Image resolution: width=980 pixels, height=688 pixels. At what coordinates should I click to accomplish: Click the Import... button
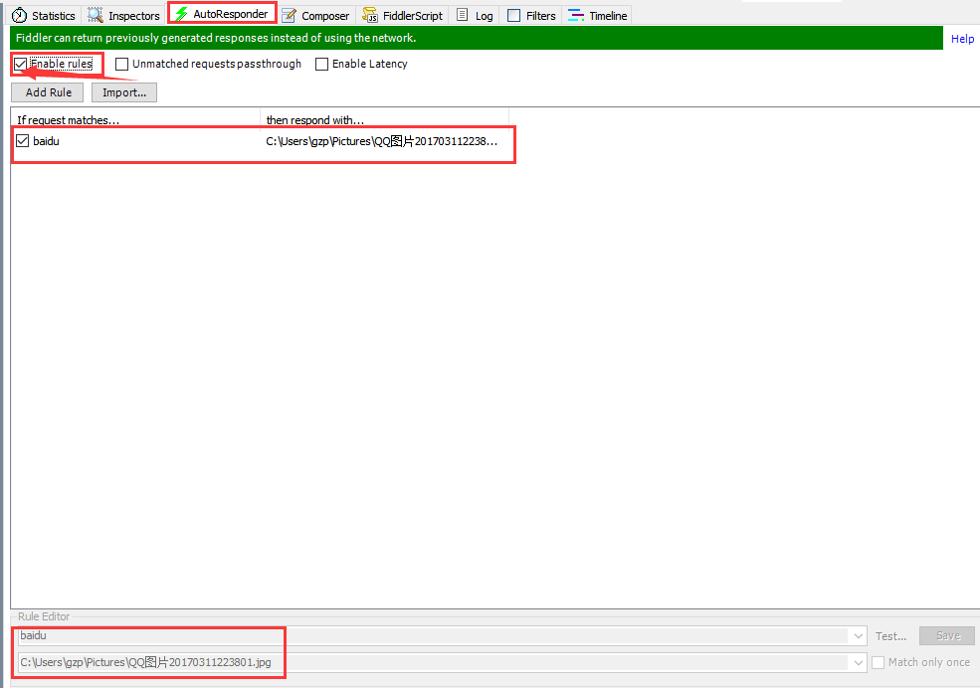(124, 92)
